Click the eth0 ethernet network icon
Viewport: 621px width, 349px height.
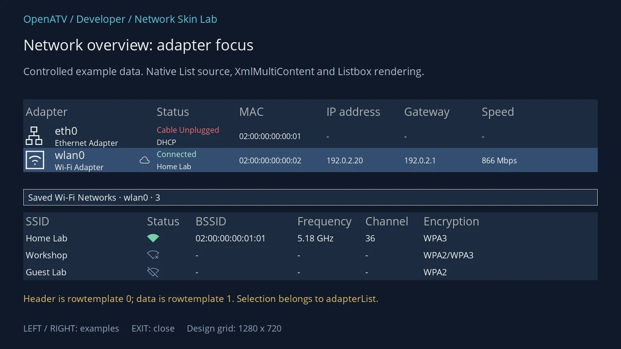coord(34,136)
